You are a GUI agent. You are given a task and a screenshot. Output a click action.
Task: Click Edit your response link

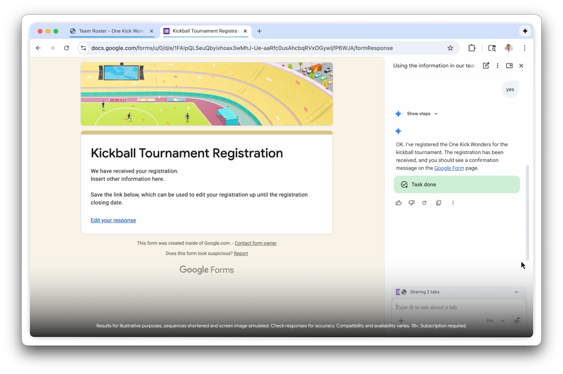click(x=113, y=220)
